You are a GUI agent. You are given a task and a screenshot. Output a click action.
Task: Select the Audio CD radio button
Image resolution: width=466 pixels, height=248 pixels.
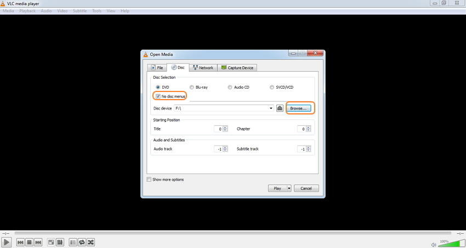point(230,87)
